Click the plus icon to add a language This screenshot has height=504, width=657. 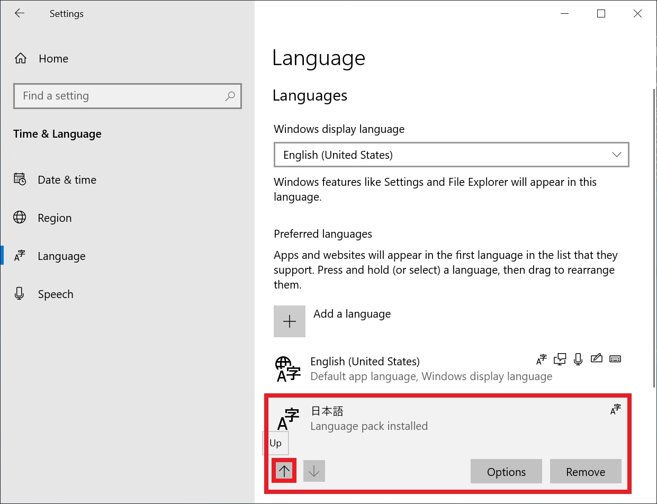click(290, 321)
